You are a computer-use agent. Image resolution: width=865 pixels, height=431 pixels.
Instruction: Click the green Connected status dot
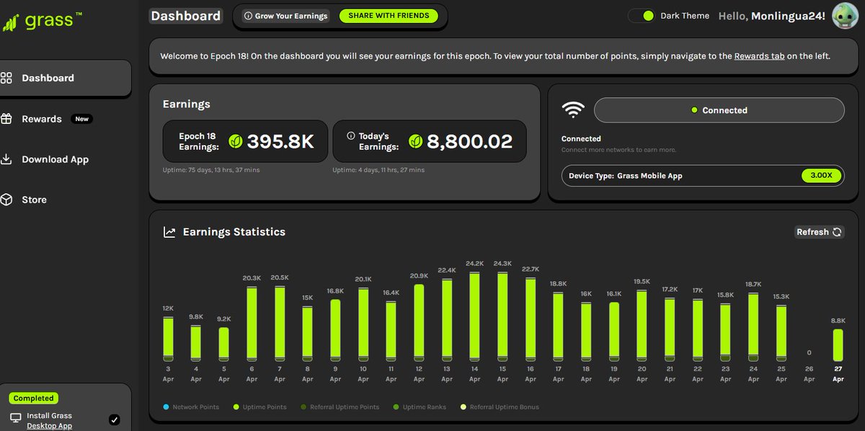(694, 110)
